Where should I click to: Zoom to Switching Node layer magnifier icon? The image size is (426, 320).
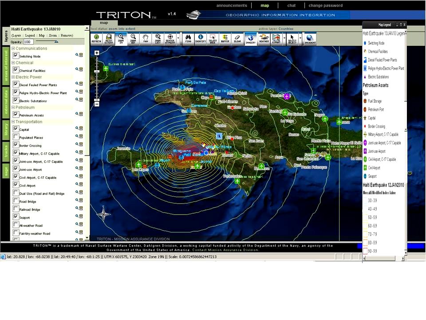(x=77, y=55)
